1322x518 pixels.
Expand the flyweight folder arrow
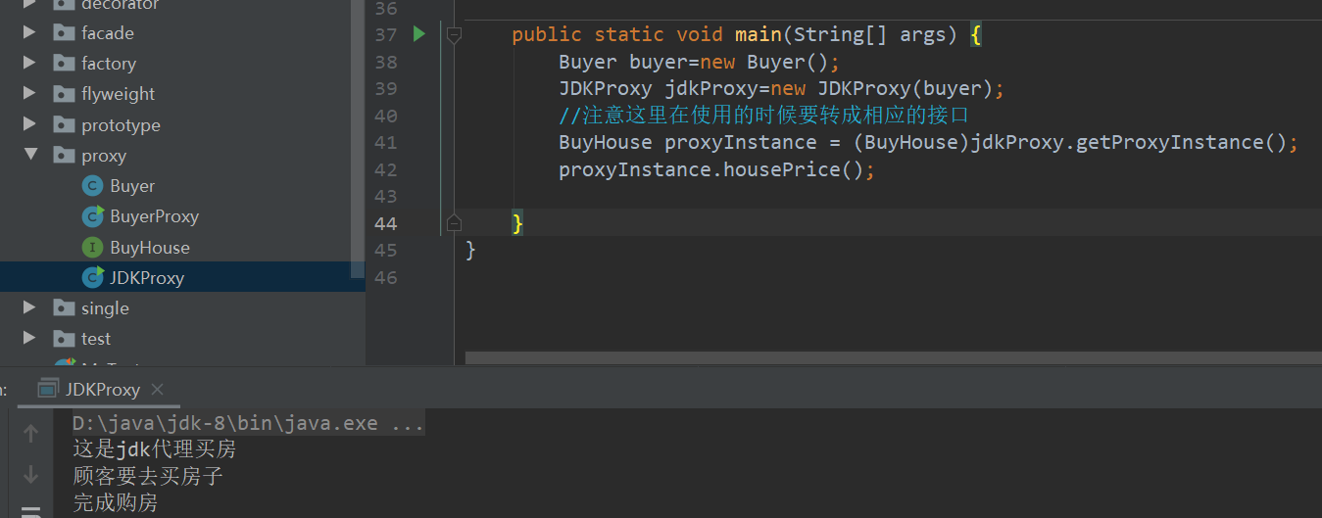[29, 93]
